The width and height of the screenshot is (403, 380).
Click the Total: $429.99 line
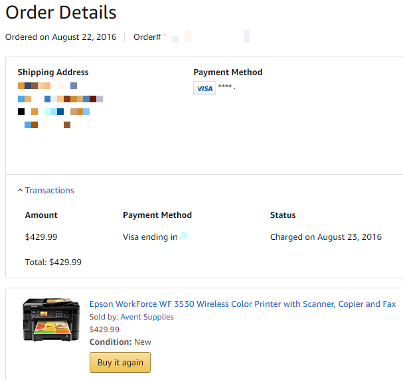click(x=53, y=262)
